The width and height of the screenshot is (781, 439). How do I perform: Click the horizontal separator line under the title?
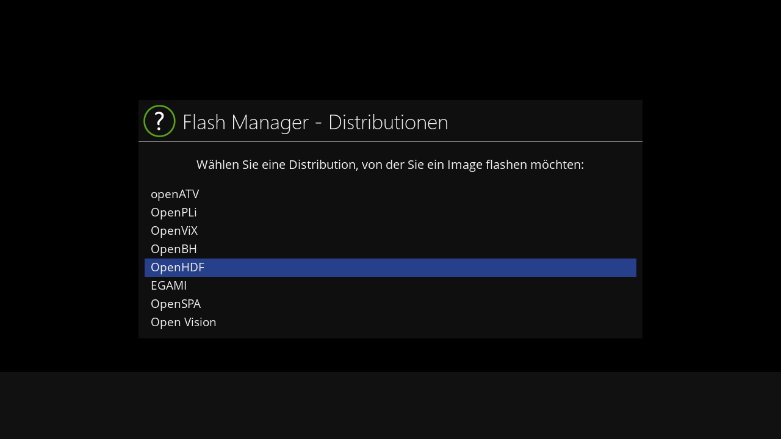pyautogui.click(x=390, y=141)
